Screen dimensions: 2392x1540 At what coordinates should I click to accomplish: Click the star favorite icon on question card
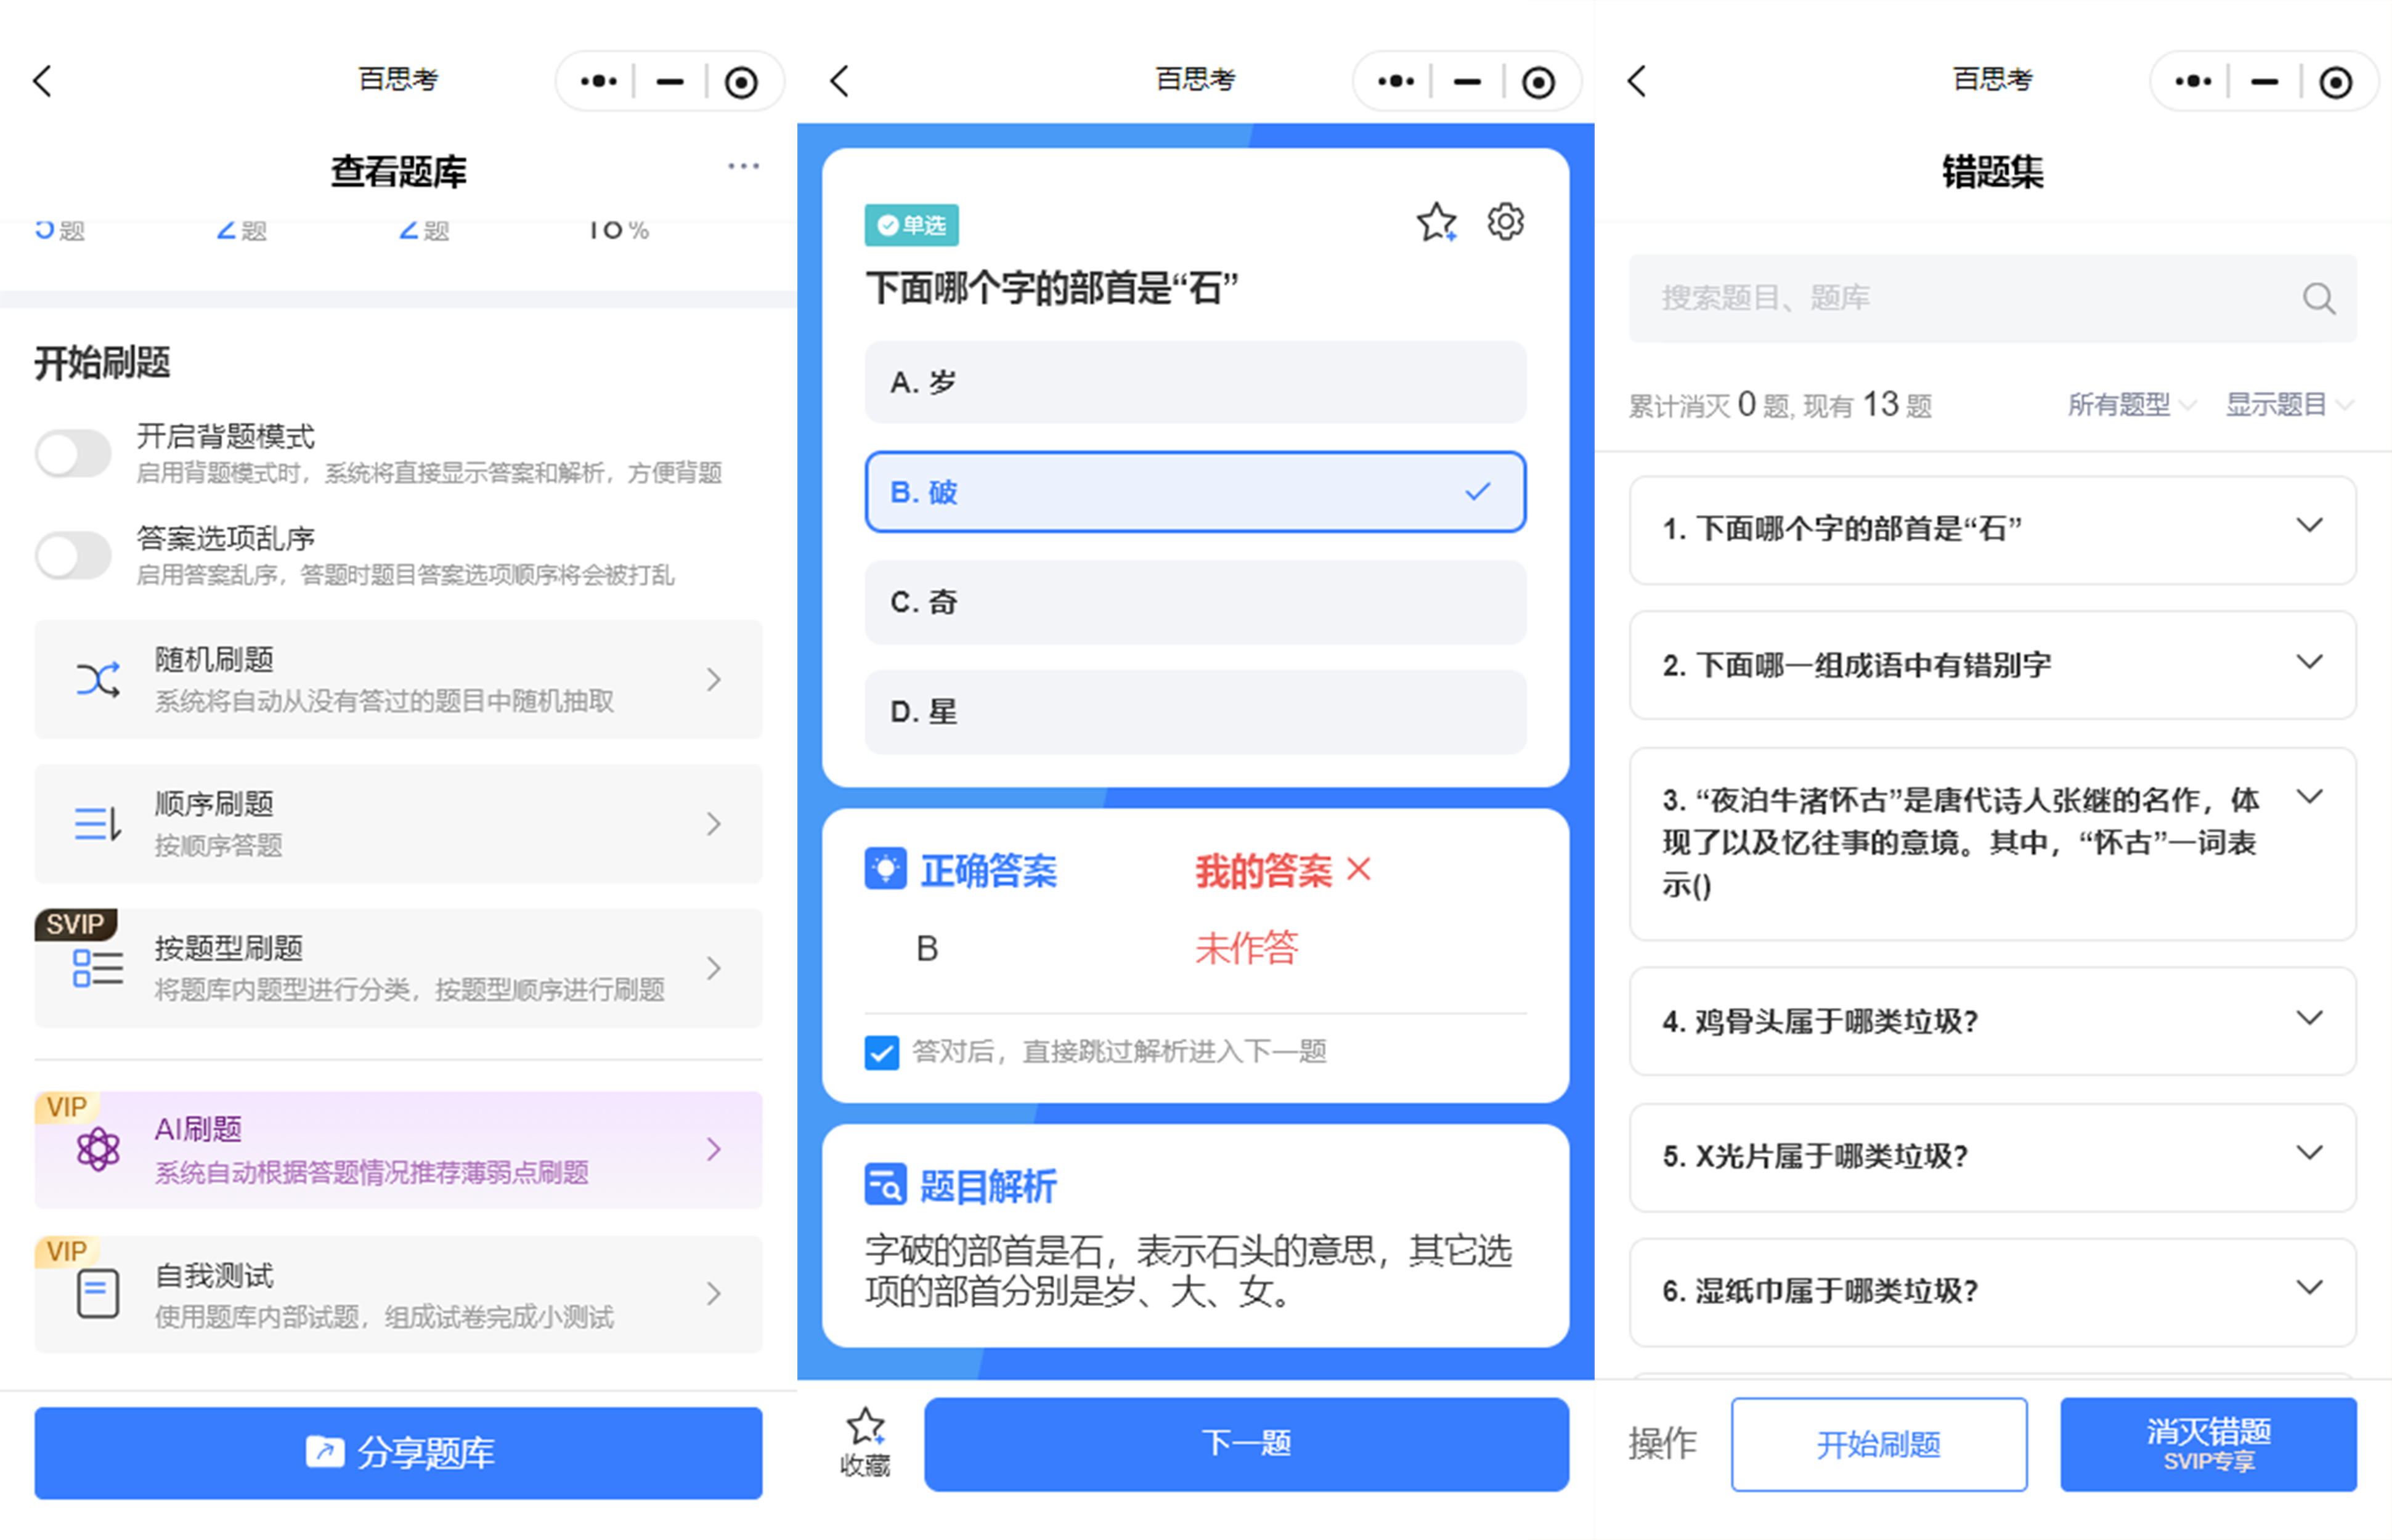click(x=1436, y=222)
